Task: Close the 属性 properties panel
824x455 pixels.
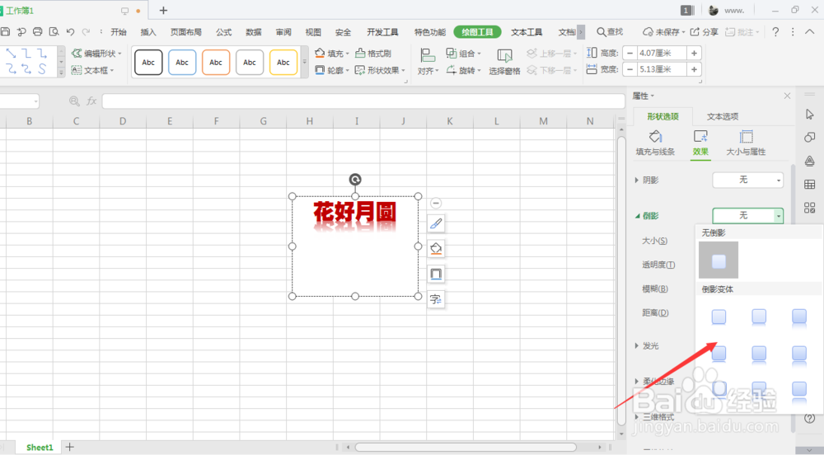Action: (x=787, y=96)
